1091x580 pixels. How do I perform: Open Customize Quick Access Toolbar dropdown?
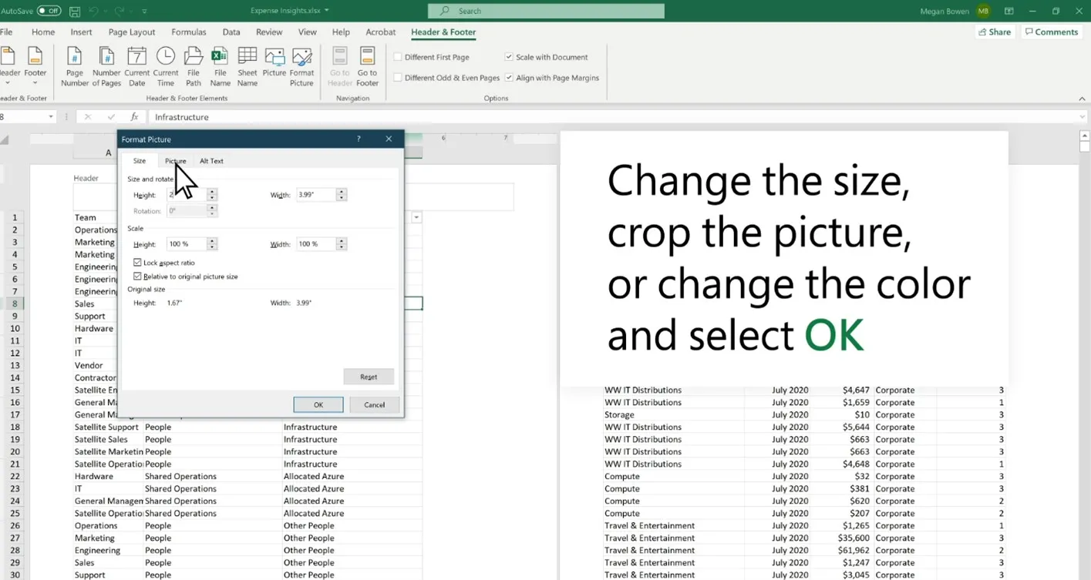tap(144, 11)
